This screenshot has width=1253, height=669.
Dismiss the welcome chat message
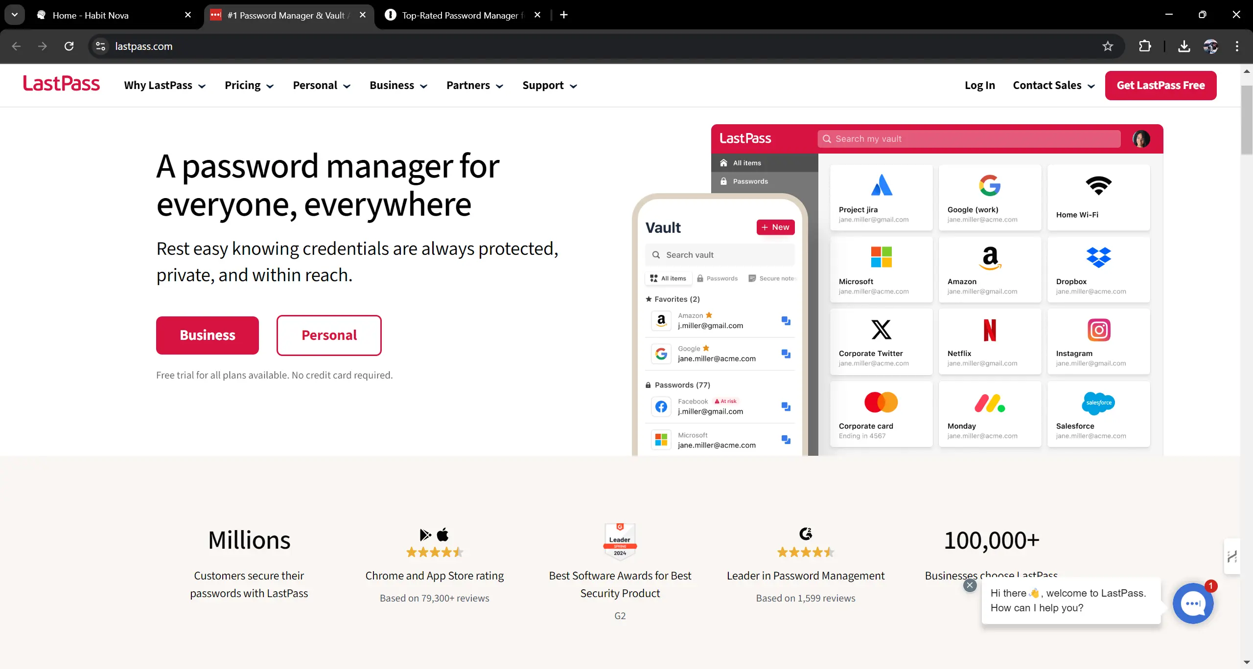click(x=970, y=585)
